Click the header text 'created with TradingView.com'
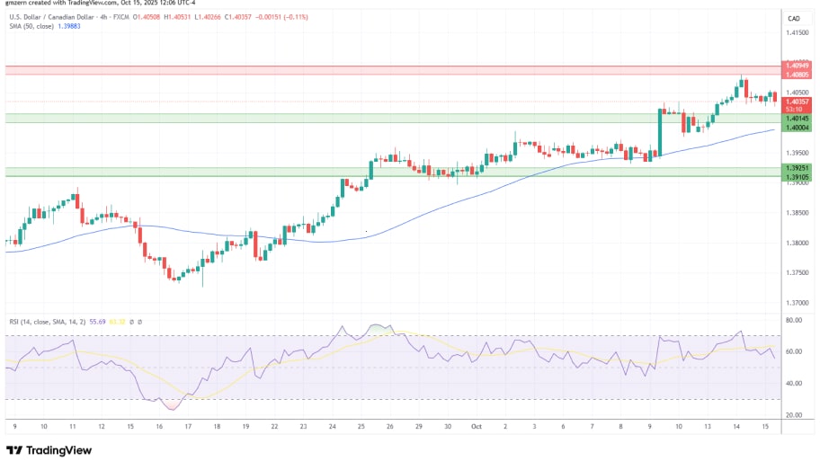This screenshot has width=820, height=461. pos(73,3)
